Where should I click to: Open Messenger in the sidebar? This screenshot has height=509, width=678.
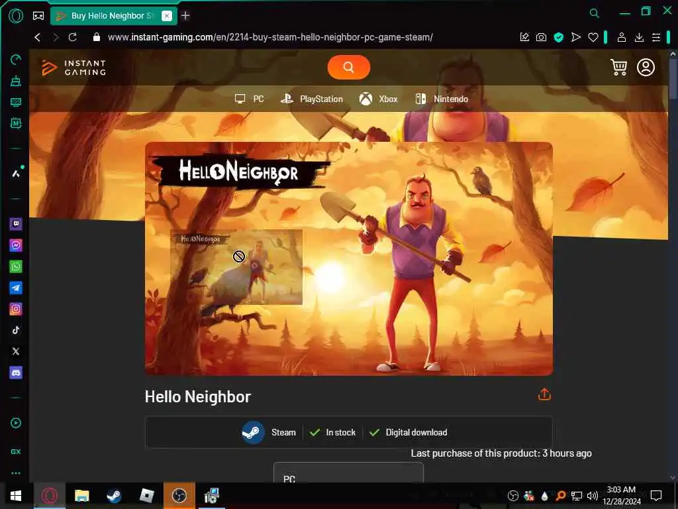coord(16,245)
